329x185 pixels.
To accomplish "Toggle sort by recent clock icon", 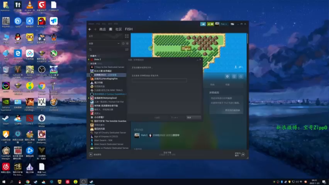I will (123, 44).
